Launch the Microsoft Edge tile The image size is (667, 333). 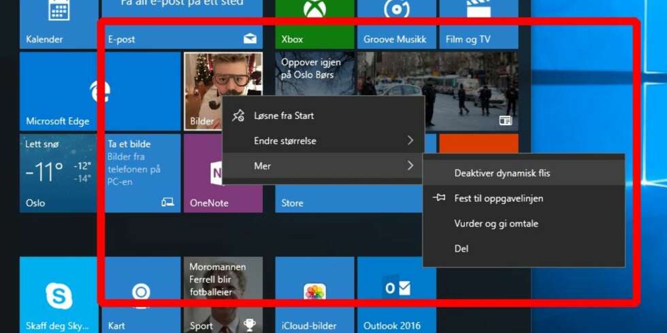(100, 91)
